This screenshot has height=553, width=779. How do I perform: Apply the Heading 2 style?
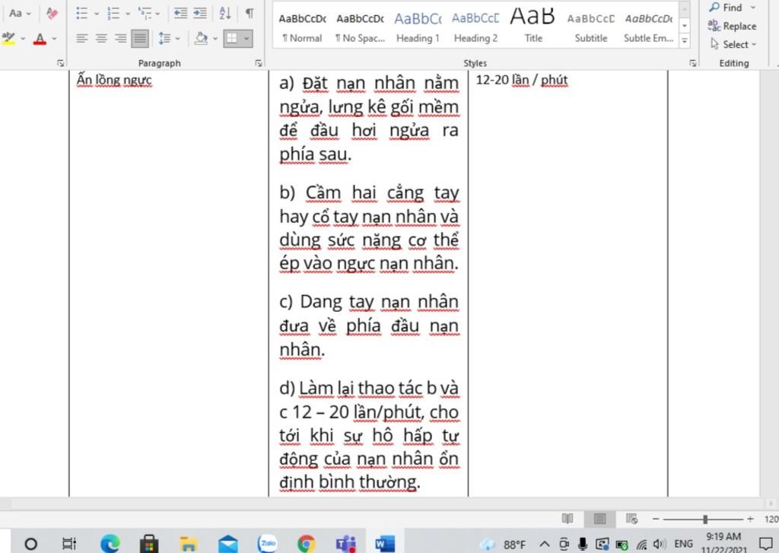click(x=475, y=27)
